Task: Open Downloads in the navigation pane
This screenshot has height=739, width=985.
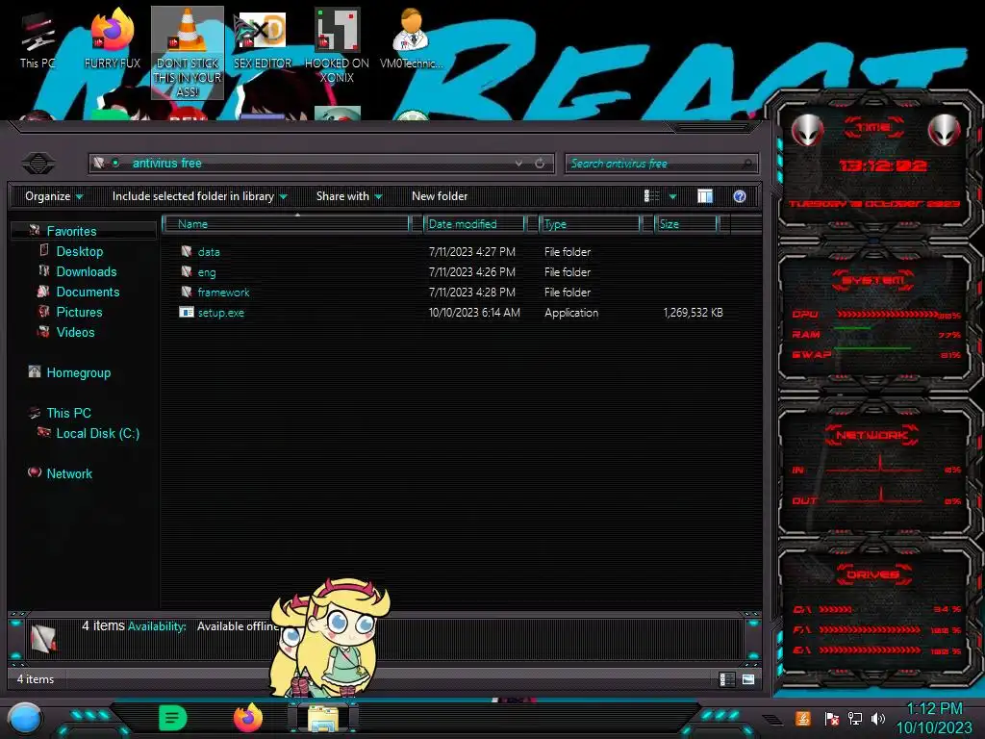Action: (x=86, y=271)
